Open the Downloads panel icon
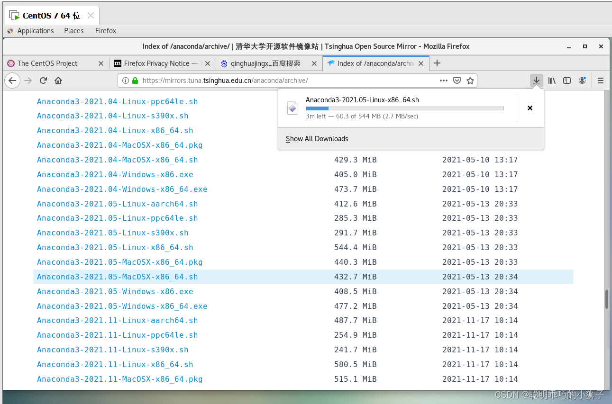 536,80
